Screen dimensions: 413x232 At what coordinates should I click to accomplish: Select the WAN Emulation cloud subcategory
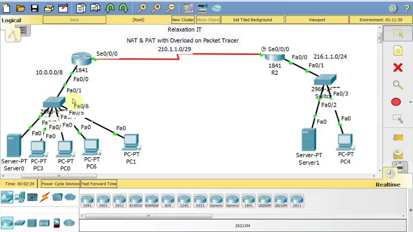point(69,222)
